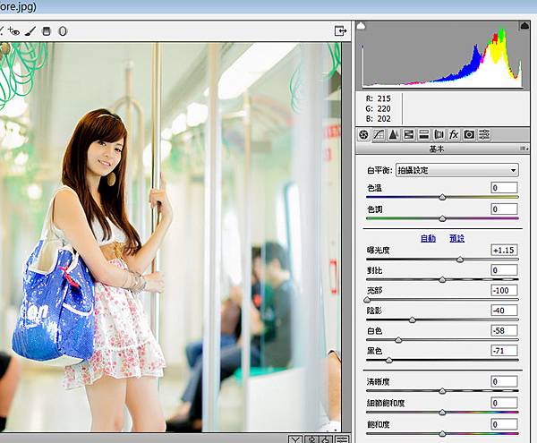537x443 pixels.
Task: Open the 基本 panel flyout menu
Action: click(524, 149)
